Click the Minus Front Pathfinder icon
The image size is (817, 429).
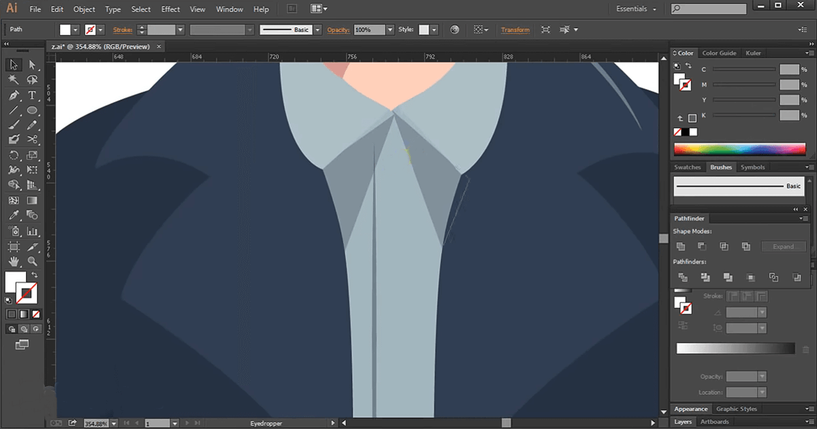[x=702, y=246]
